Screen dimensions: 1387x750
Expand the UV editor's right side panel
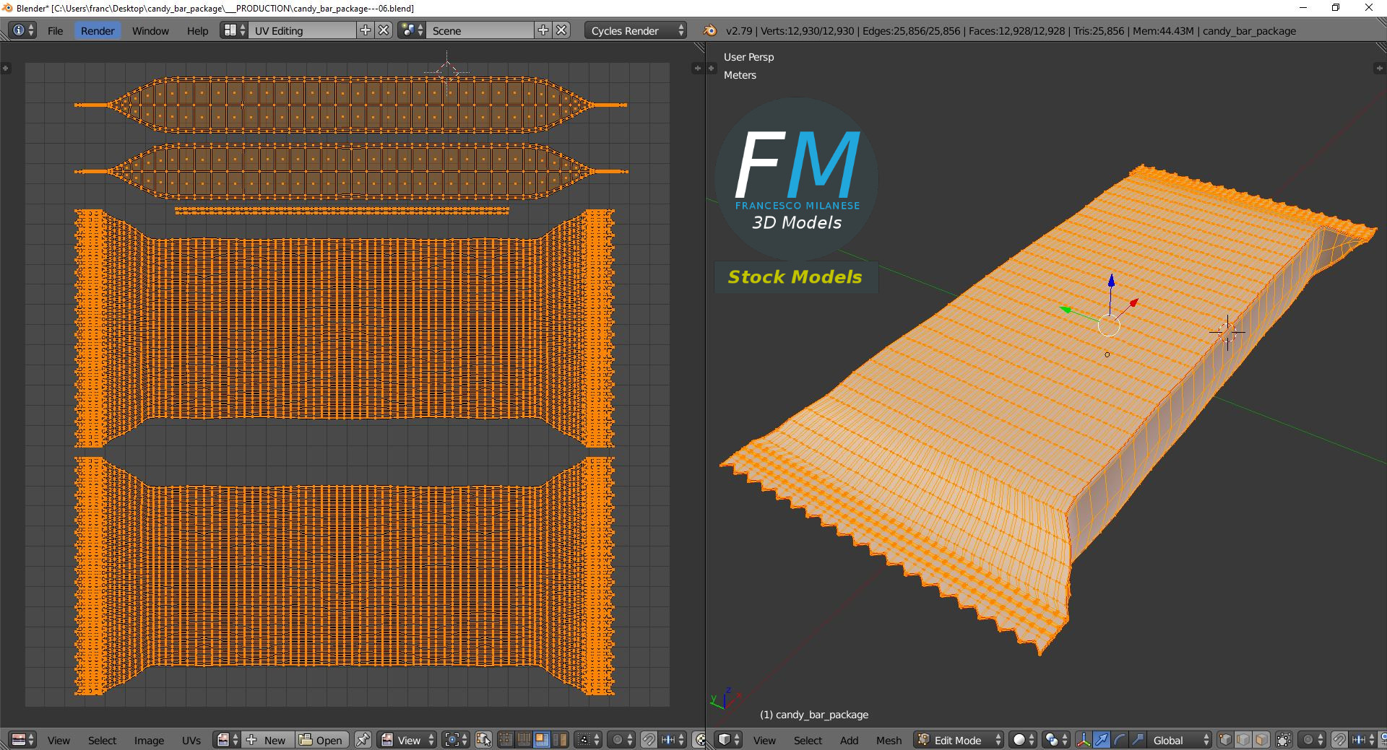[697, 68]
